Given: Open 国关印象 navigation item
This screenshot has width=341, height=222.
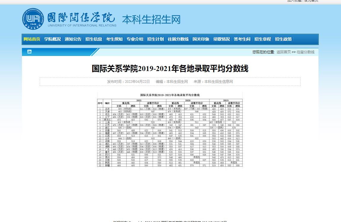Looking at the screenshot, I should [201, 39].
